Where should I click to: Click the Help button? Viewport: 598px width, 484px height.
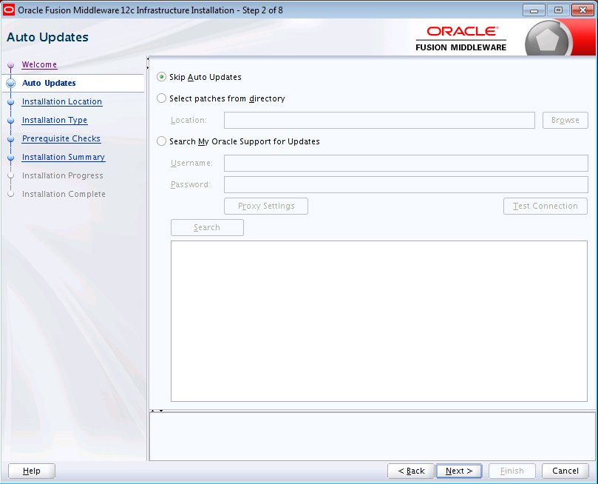coord(32,471)
